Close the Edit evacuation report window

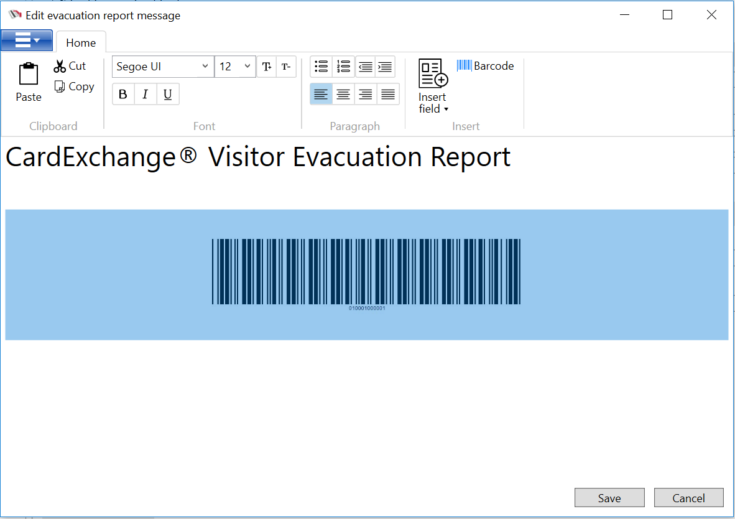click(x=711, y=15)
